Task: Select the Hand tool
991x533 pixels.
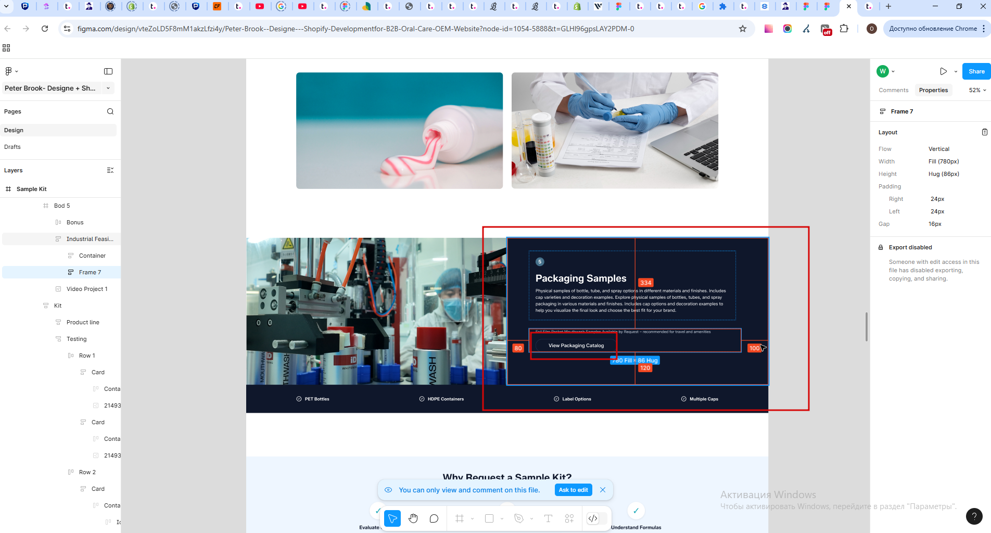Action: click(x=413, y=518)
